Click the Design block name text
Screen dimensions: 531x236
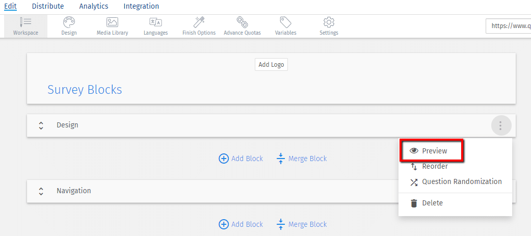pos(67,125)
